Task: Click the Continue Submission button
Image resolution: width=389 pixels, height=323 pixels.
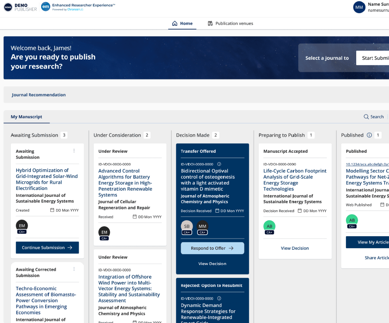Action: (x=47, y=248)
